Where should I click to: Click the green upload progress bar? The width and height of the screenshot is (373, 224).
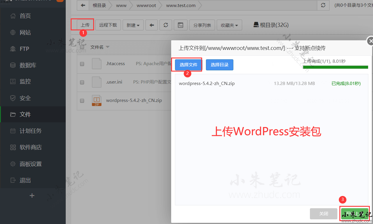tap(335, 67)
